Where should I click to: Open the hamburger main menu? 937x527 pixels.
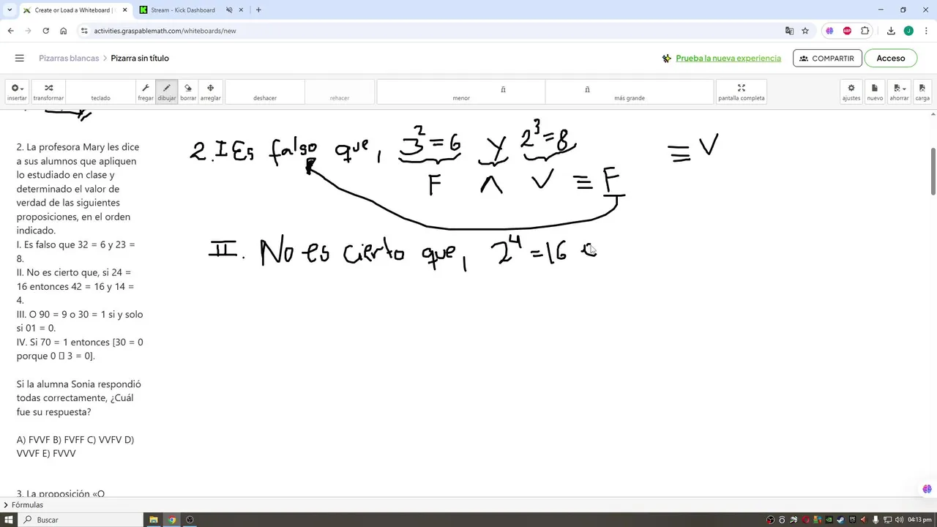tap(20, 58)
